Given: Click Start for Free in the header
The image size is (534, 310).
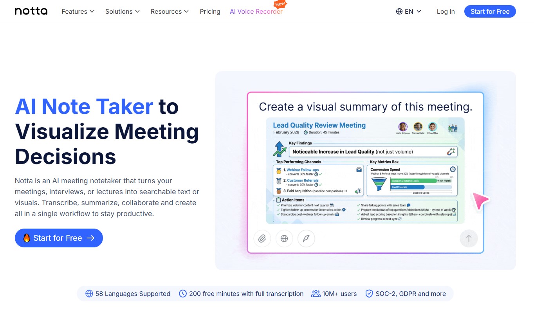Looking at the screenshot, I should pos(490,12).
